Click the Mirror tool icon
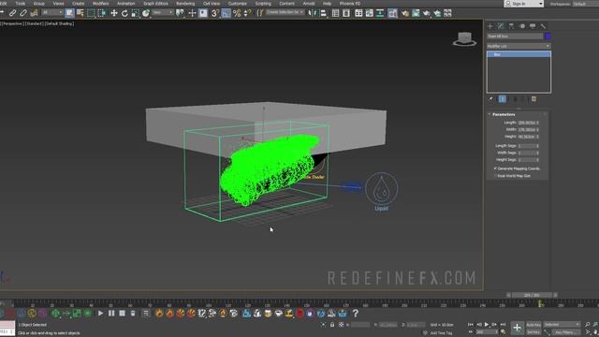Screen dimensions: 599x337 pos(313,13)
